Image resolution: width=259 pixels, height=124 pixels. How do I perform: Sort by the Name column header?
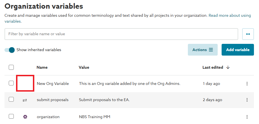coord(42,67)
